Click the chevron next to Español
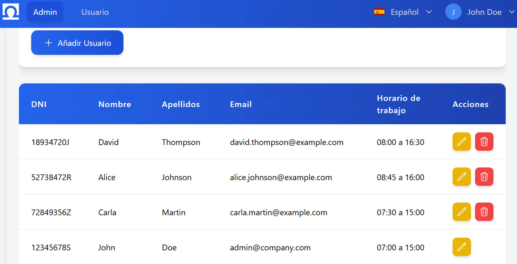This screenshot has height=264, width=517. [429, 12]
